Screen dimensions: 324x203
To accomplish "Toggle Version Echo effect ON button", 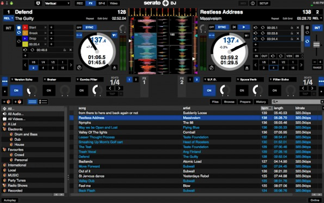I will pos(16,91).
